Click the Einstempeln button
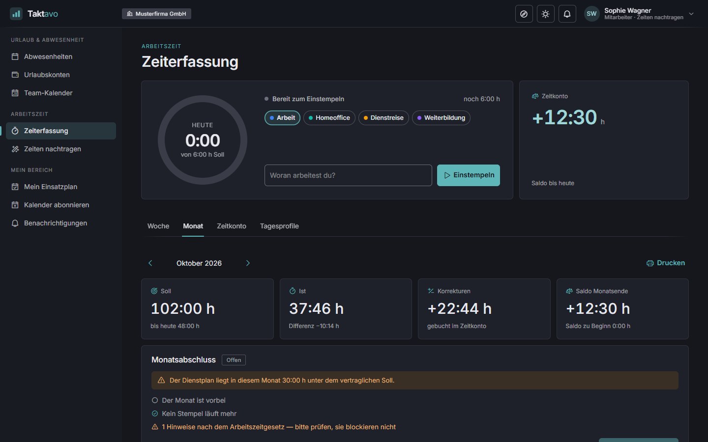The width and height of the screenshot is (708, 442). 469,175
